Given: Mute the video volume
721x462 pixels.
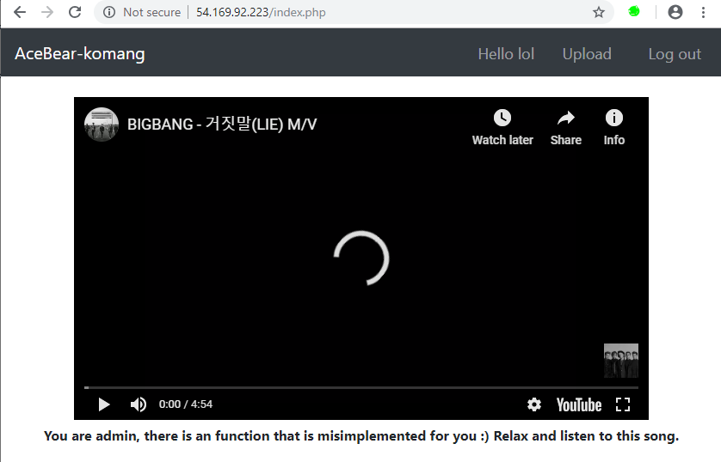Looking at the screenshot, I should point(138,404).
